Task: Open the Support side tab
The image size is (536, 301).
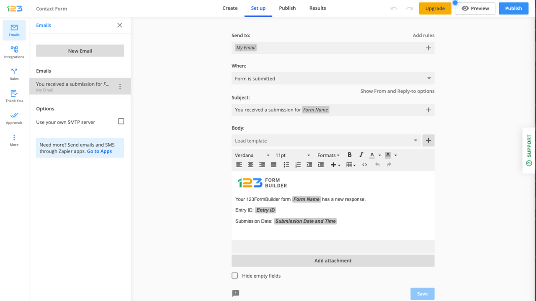Action: tap(529, 150)
